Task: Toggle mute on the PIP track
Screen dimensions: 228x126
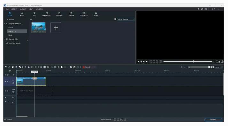Action: click(x=10, y=82)
